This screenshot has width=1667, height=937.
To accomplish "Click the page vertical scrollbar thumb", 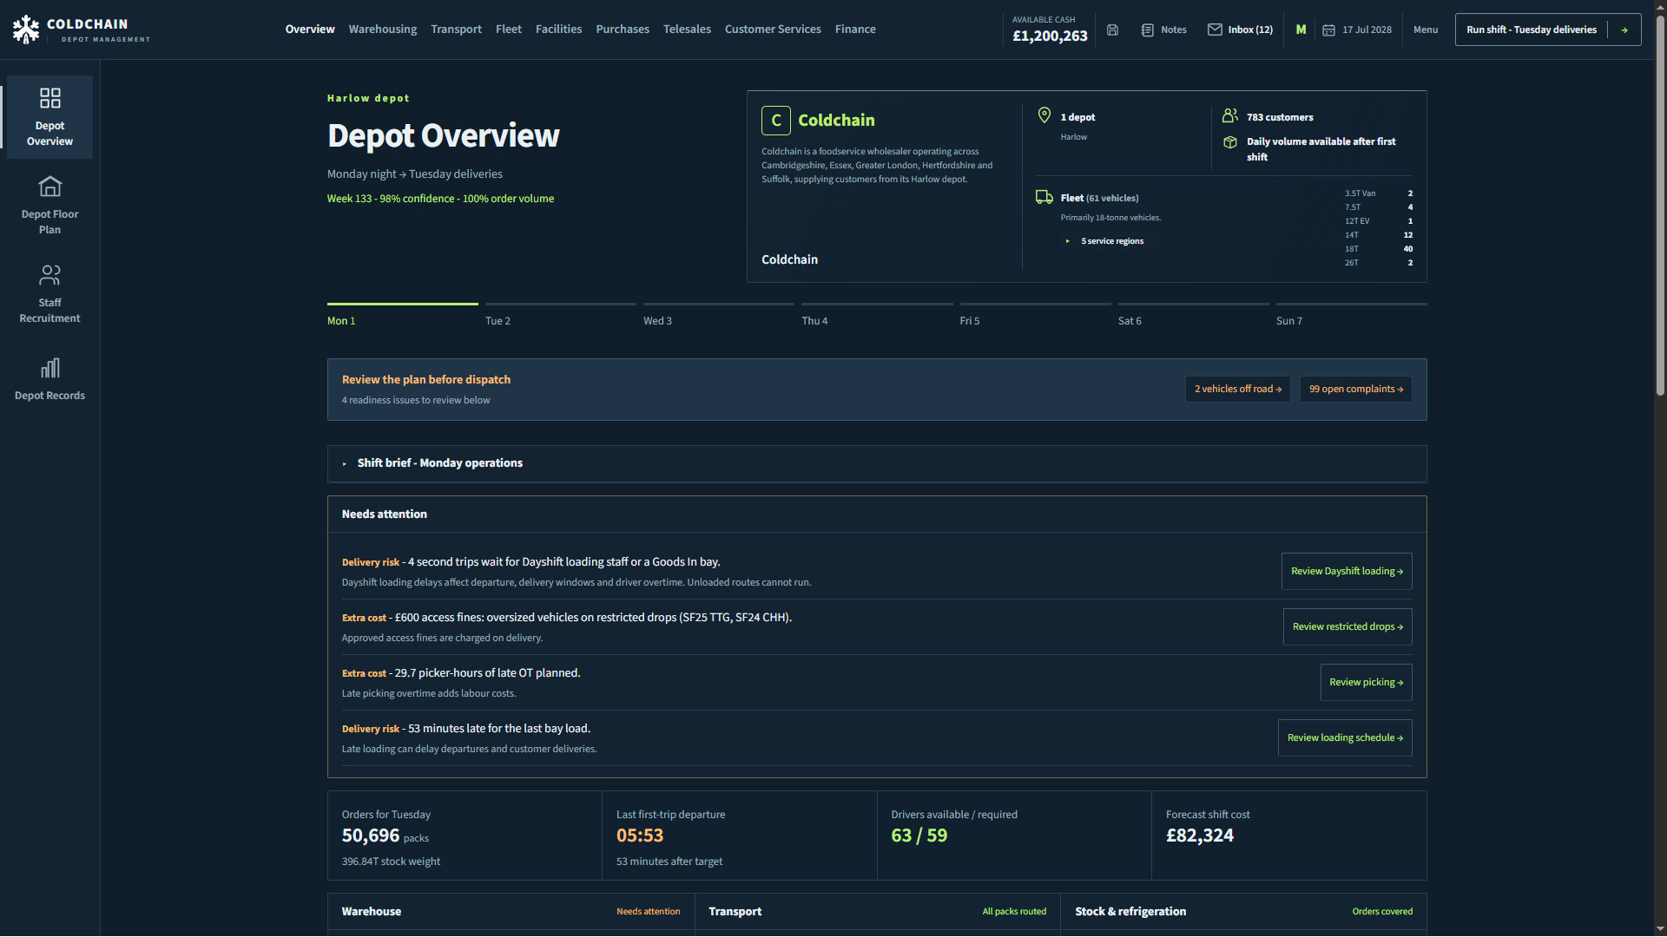I will [1660, 206].
